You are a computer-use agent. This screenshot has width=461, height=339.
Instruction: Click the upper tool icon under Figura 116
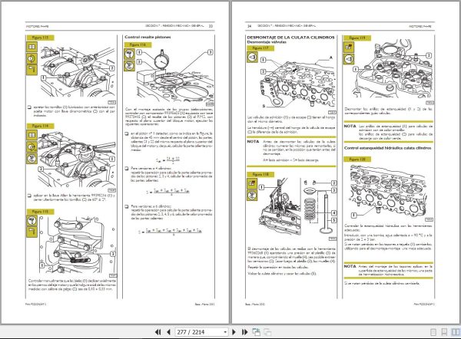click(129, 54)
